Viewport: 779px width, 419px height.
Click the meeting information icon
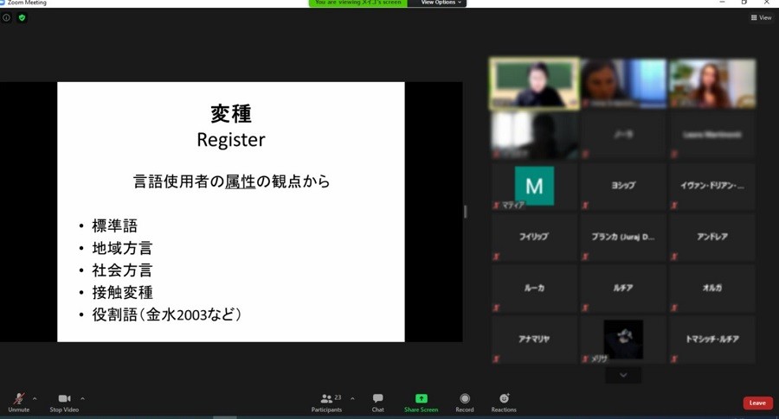(7, 17)
